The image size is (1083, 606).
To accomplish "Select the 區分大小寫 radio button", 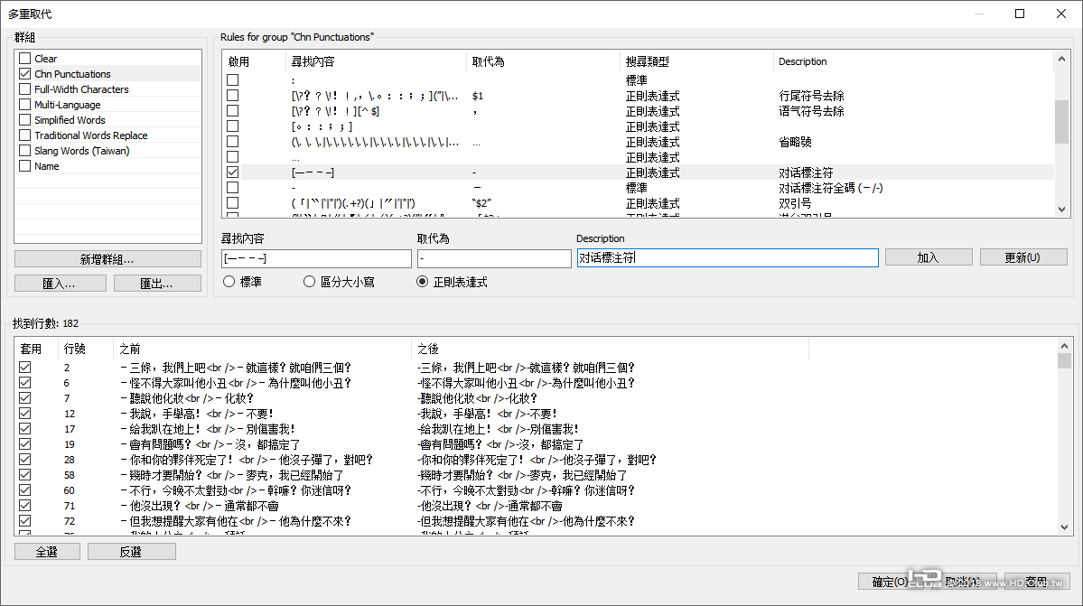I will pos(309,280).
